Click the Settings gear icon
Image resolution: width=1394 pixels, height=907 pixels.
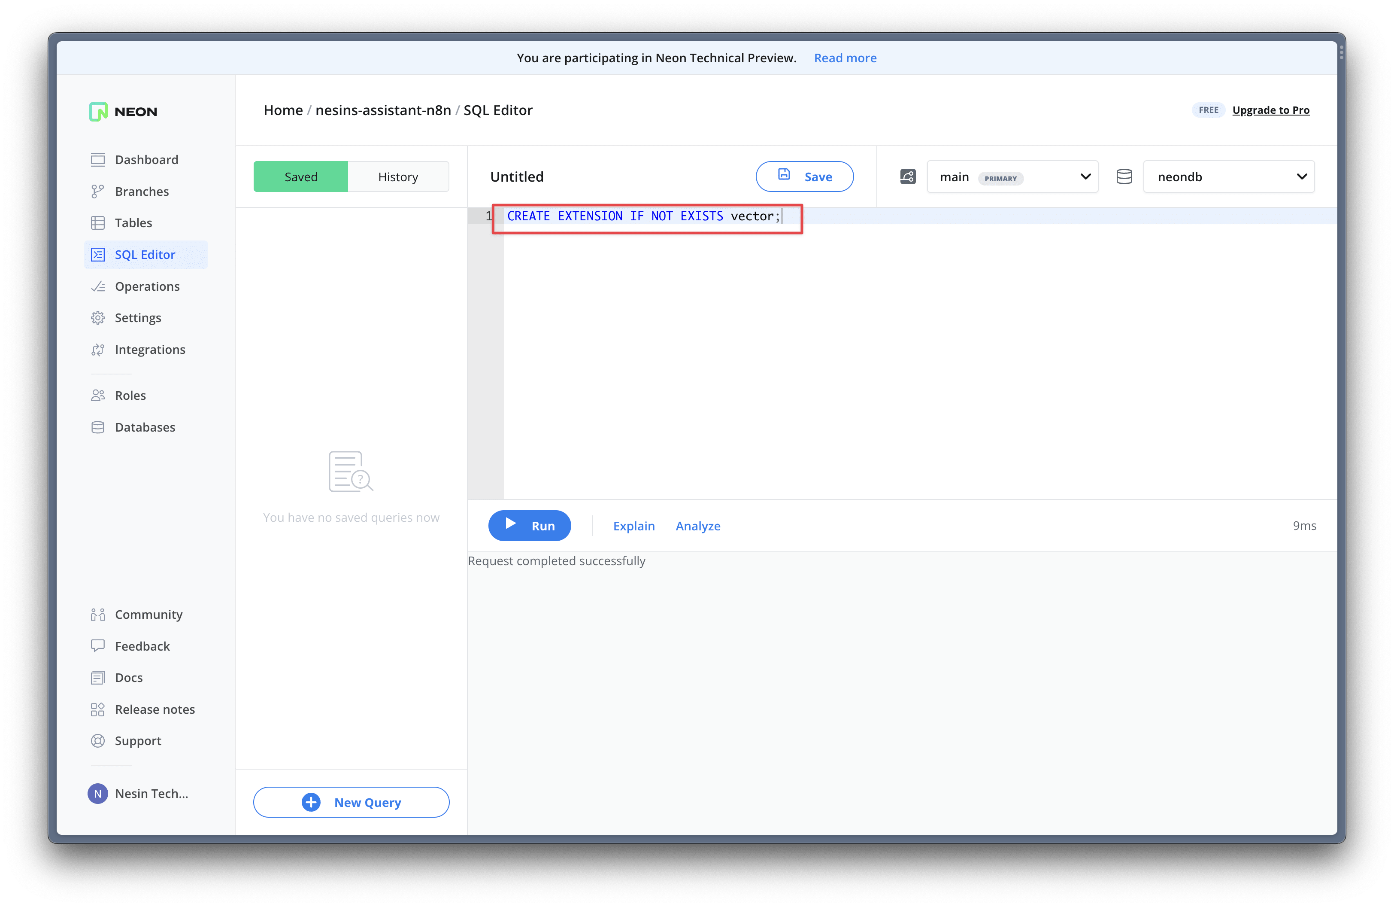coord(98,317)
